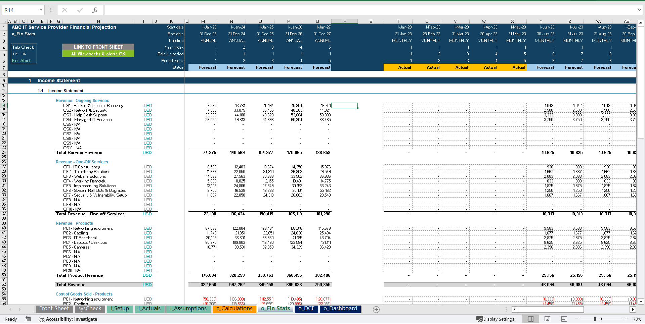Image resolution: width=645 pixels, height=324 pixels.
Task: Click horizontal scrollbar right arrow
Action: (x=633, y=309)
